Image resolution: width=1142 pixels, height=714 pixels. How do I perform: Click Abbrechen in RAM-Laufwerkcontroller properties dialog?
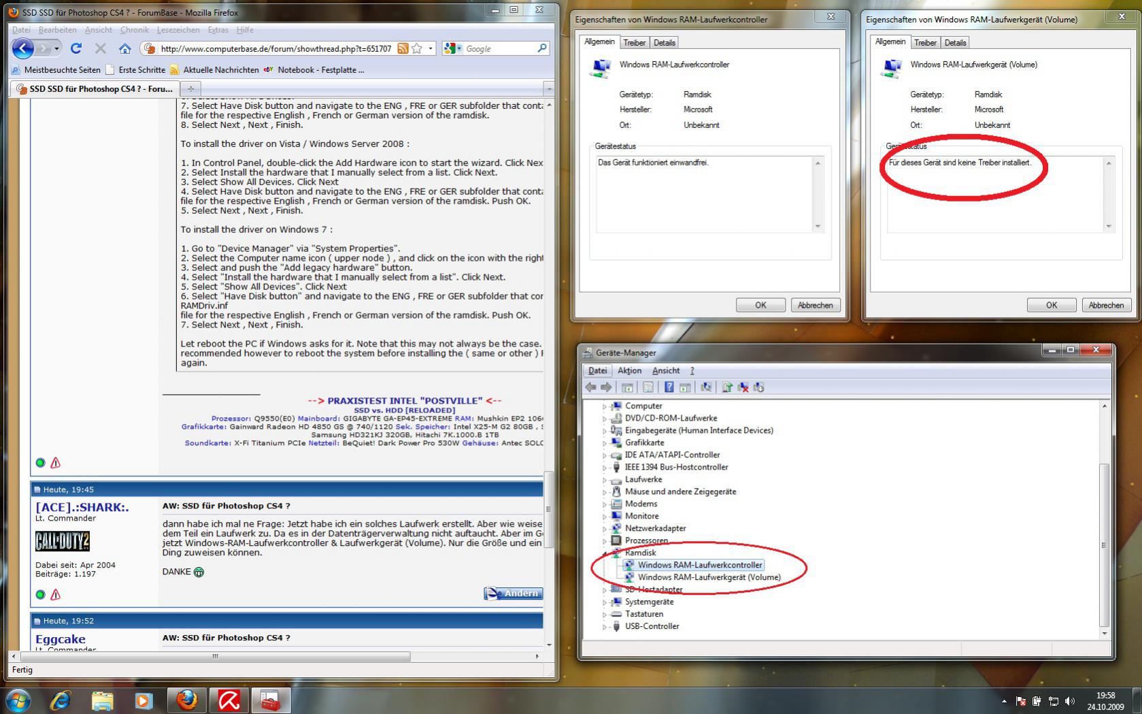point(815,305)
